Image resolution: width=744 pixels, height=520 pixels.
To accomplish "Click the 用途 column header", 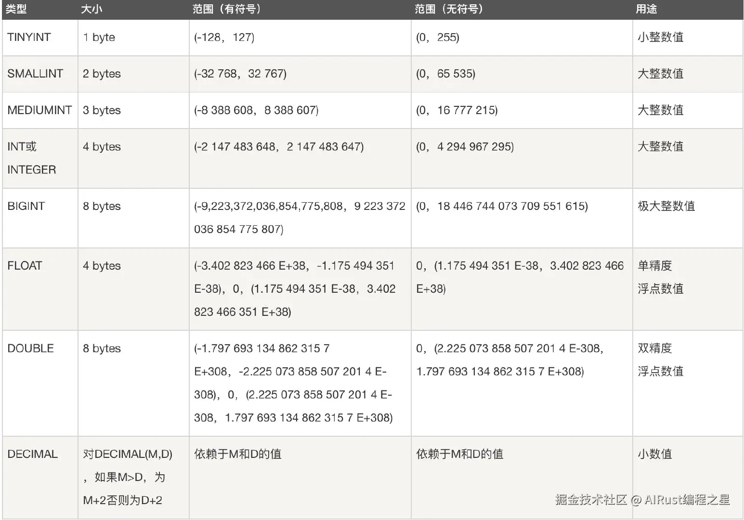I will point(688,9).
